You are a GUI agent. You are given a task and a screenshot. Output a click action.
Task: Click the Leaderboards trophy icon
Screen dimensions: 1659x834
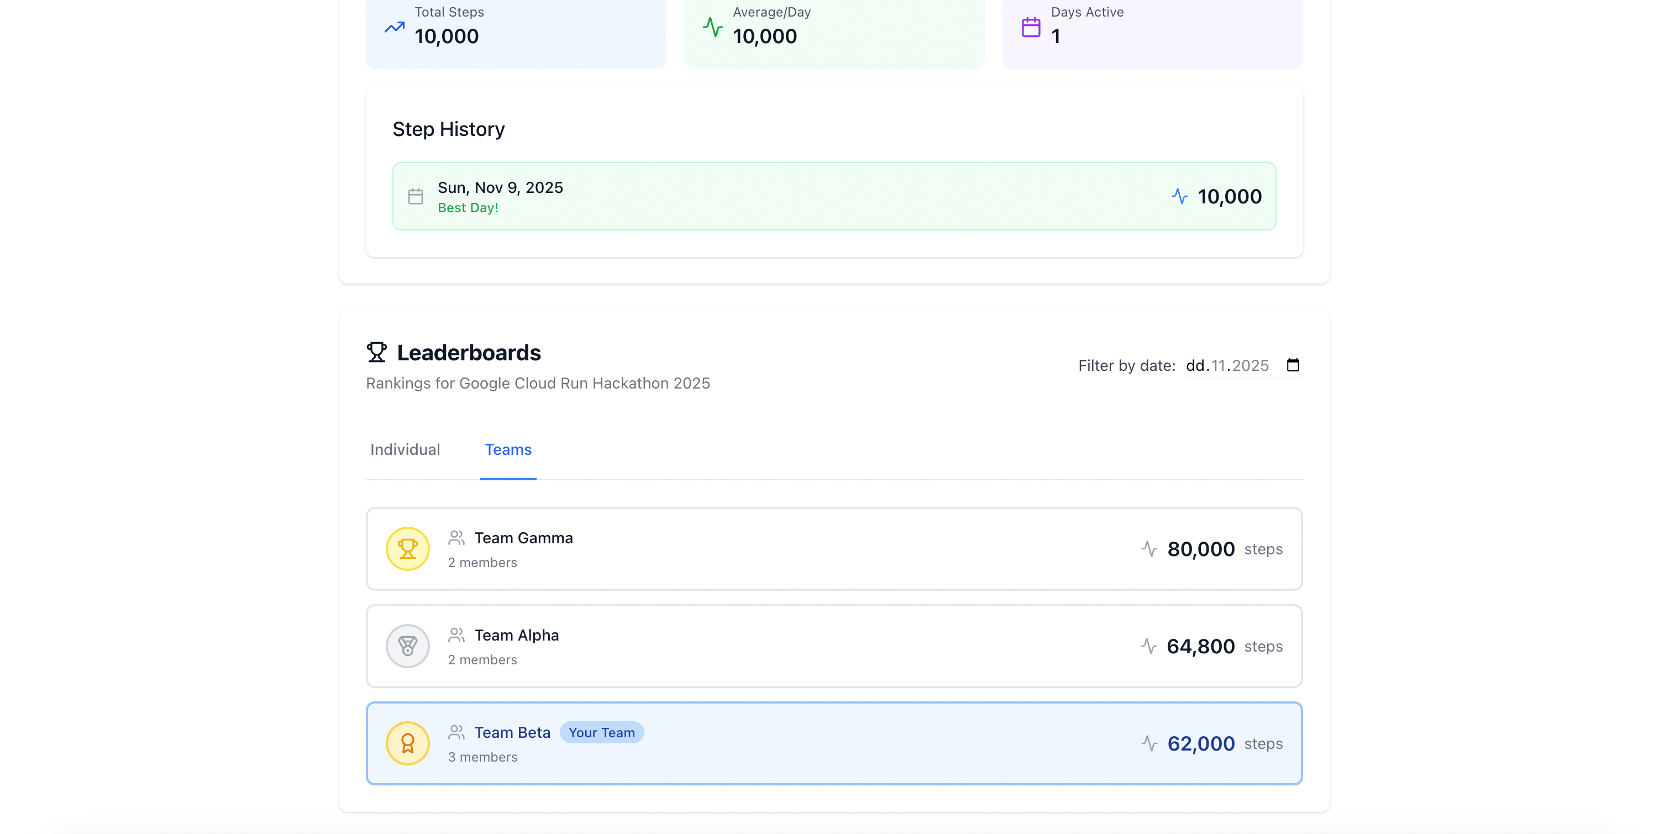click(377, 352)
